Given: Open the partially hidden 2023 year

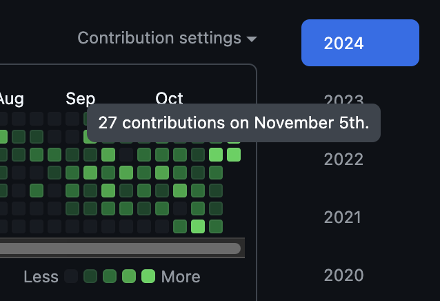Looking at the screenshot, I should [343, 99].
